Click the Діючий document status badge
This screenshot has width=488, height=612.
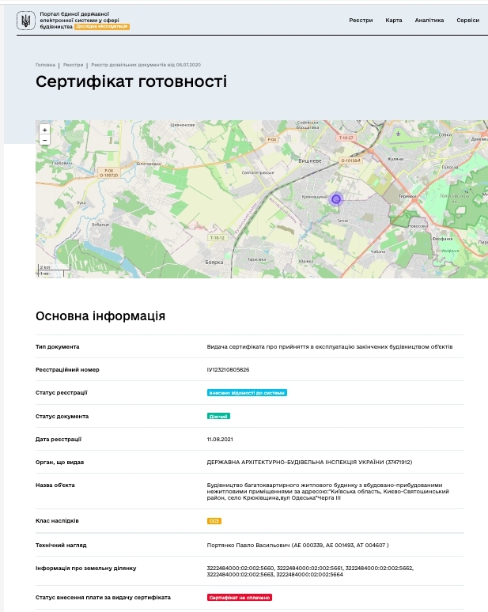218,417
